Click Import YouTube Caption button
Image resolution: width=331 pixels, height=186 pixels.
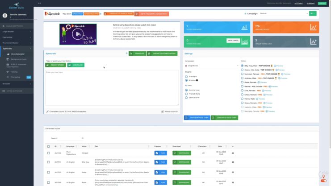(162, 54)
